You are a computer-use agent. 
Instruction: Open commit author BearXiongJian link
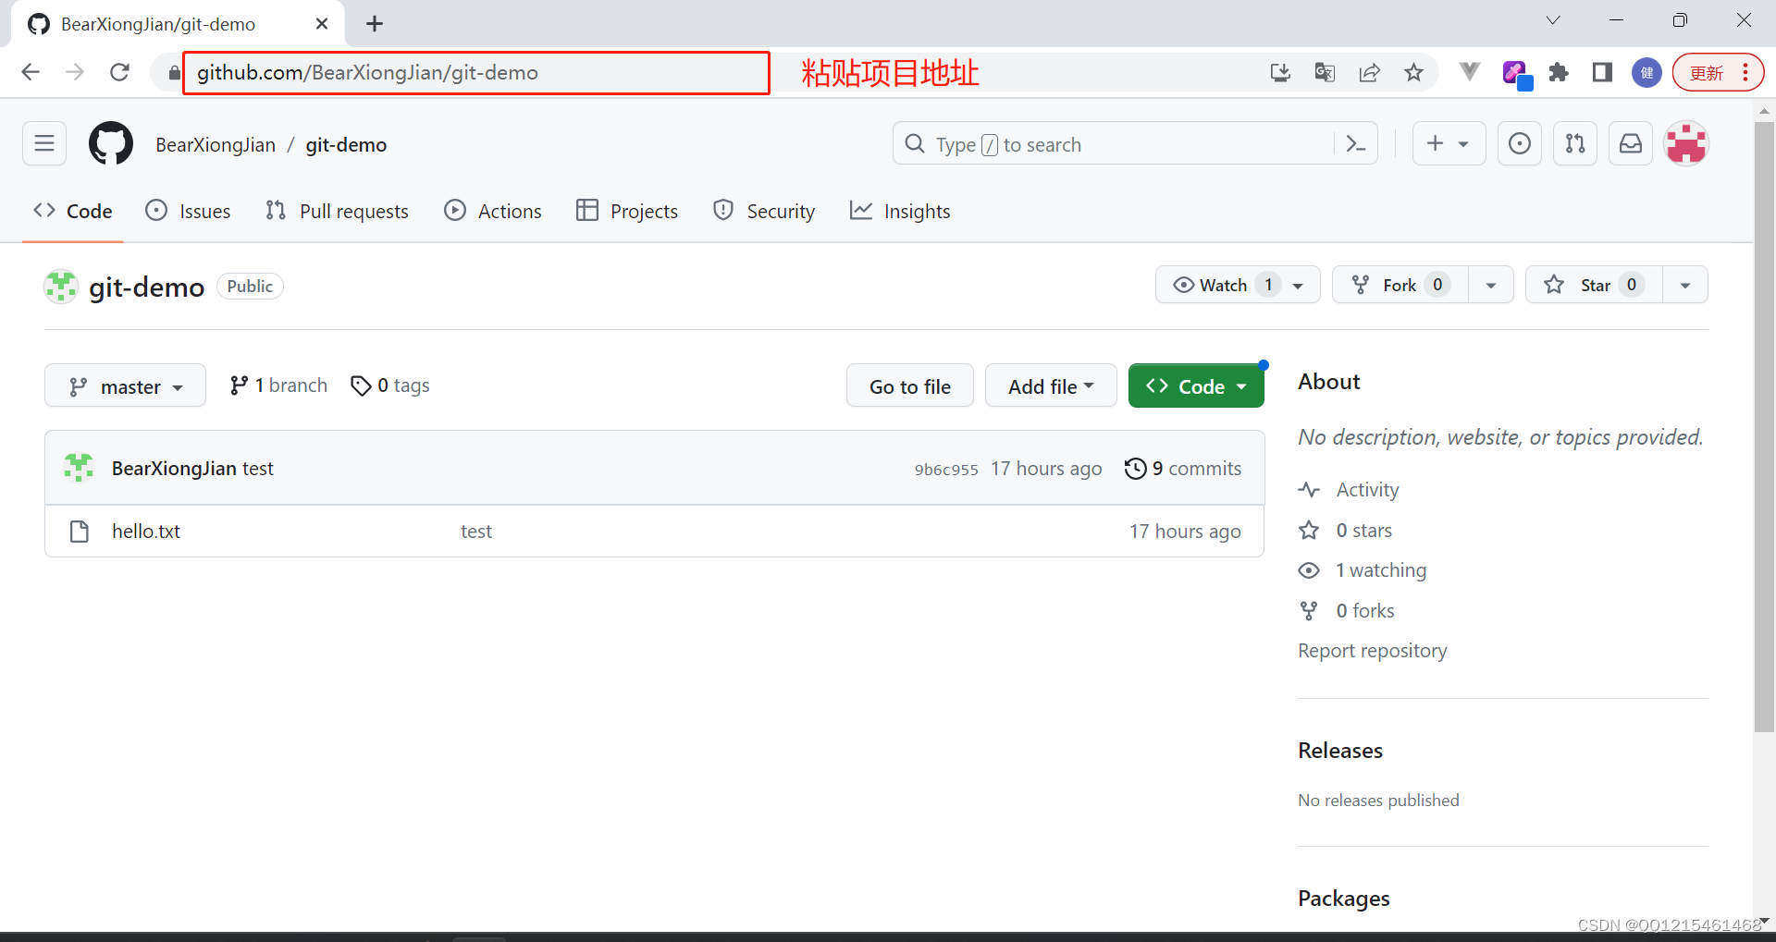174,469
